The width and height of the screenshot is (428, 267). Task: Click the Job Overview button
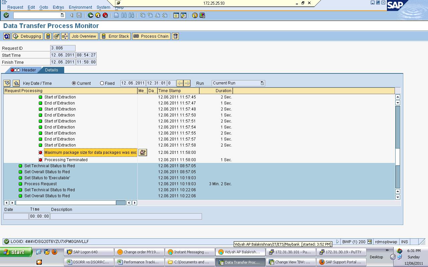point(84,36)
